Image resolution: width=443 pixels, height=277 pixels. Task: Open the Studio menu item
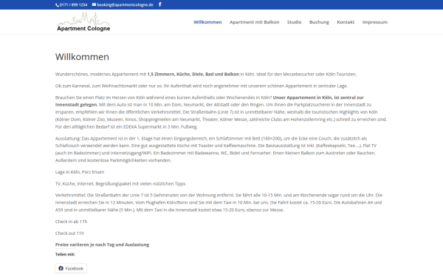point(294,22)
